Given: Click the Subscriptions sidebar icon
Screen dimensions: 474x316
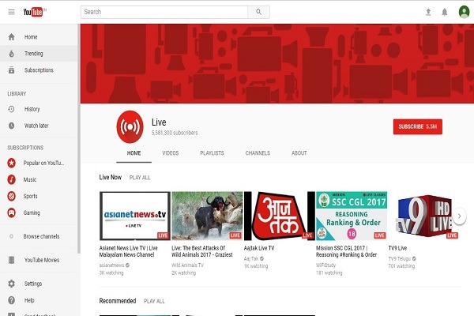Looking at the screenshot, I should [12, 70].
